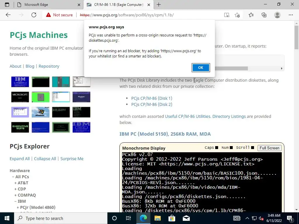Click IBM PC (Model 5150) heading link

click(x=165, y=134)
